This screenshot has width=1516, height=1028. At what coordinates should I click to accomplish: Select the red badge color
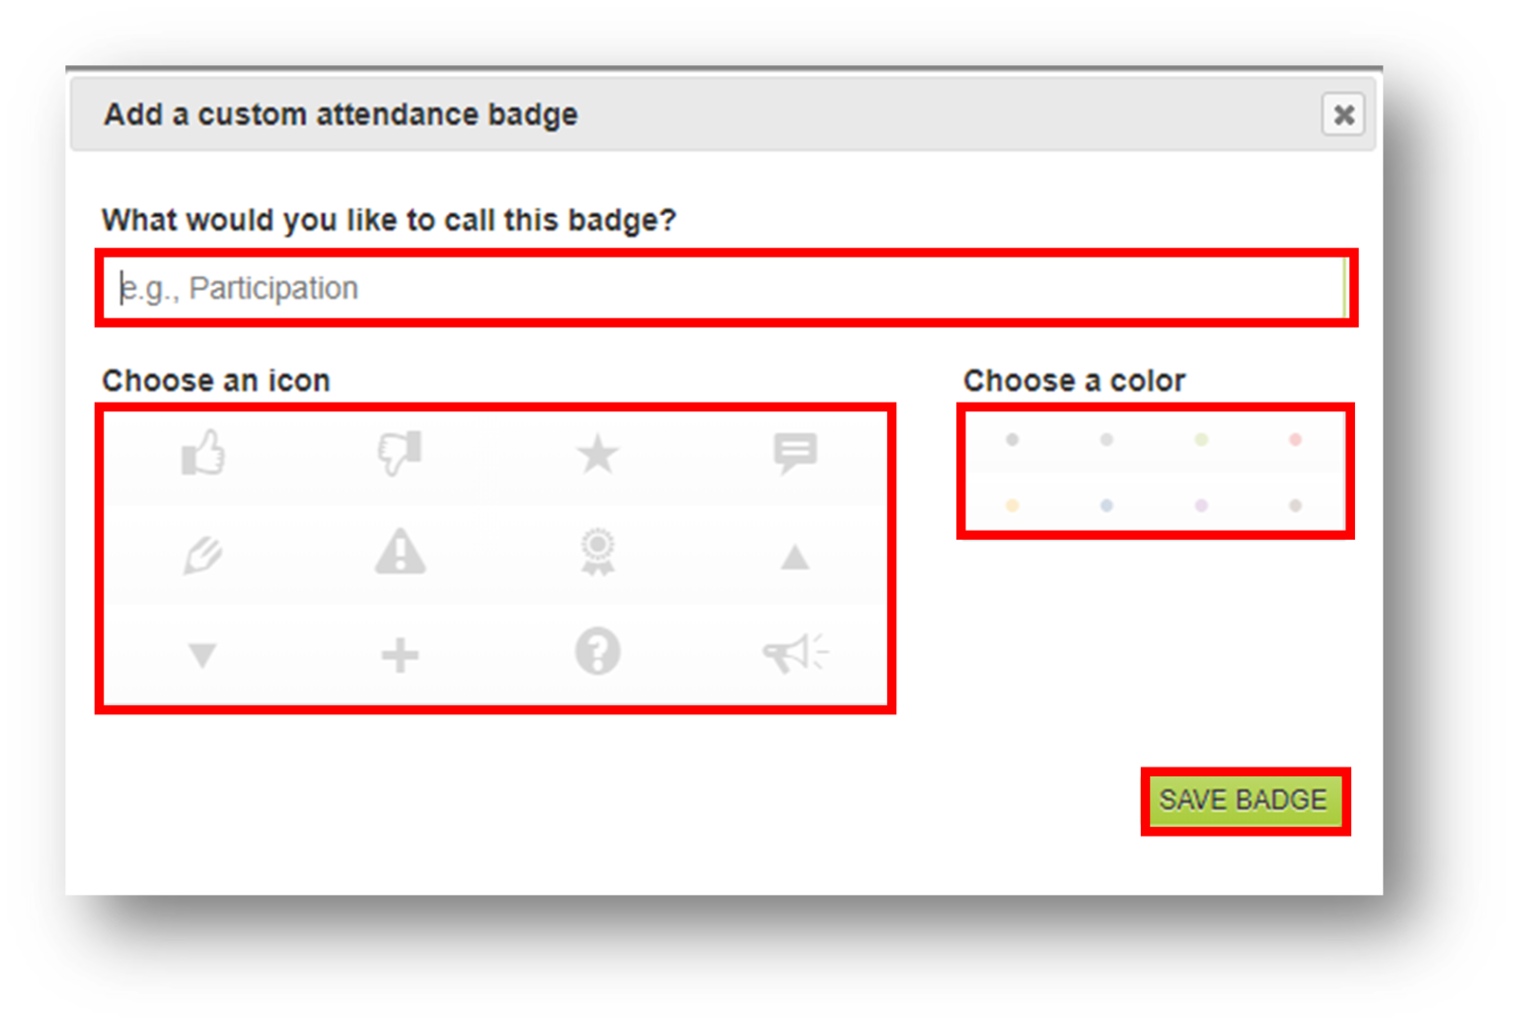1295,440
